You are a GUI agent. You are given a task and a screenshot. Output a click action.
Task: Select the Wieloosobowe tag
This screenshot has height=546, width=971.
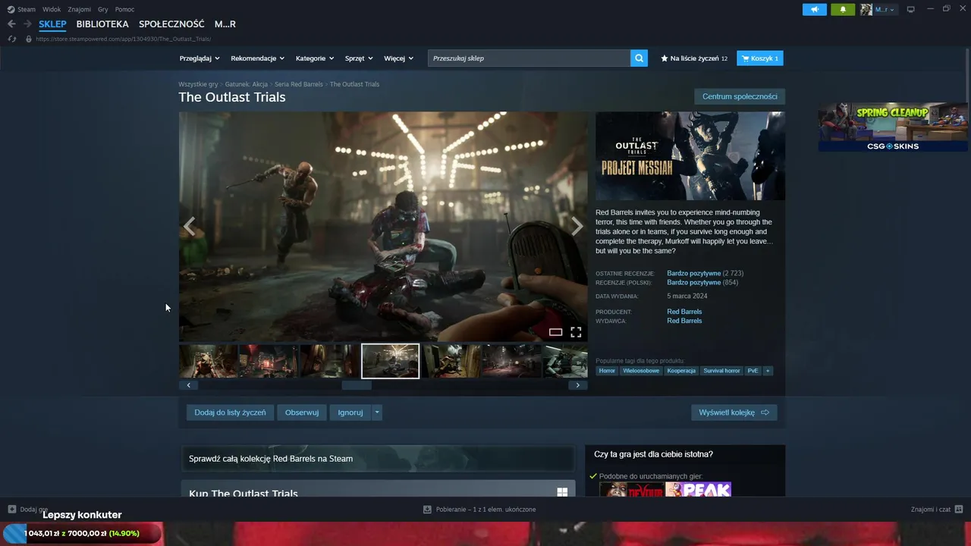(641, 371)
